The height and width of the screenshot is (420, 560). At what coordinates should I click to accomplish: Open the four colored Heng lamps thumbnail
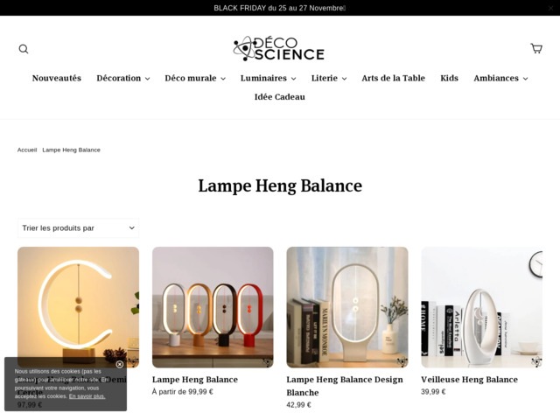(x=213, y=307)
